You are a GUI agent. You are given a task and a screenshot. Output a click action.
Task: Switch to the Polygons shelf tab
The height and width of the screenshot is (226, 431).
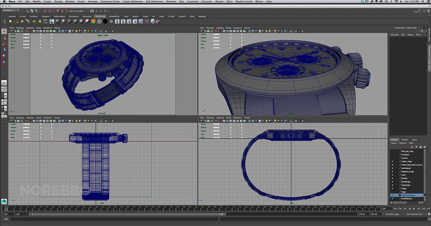tap(46, 16)
